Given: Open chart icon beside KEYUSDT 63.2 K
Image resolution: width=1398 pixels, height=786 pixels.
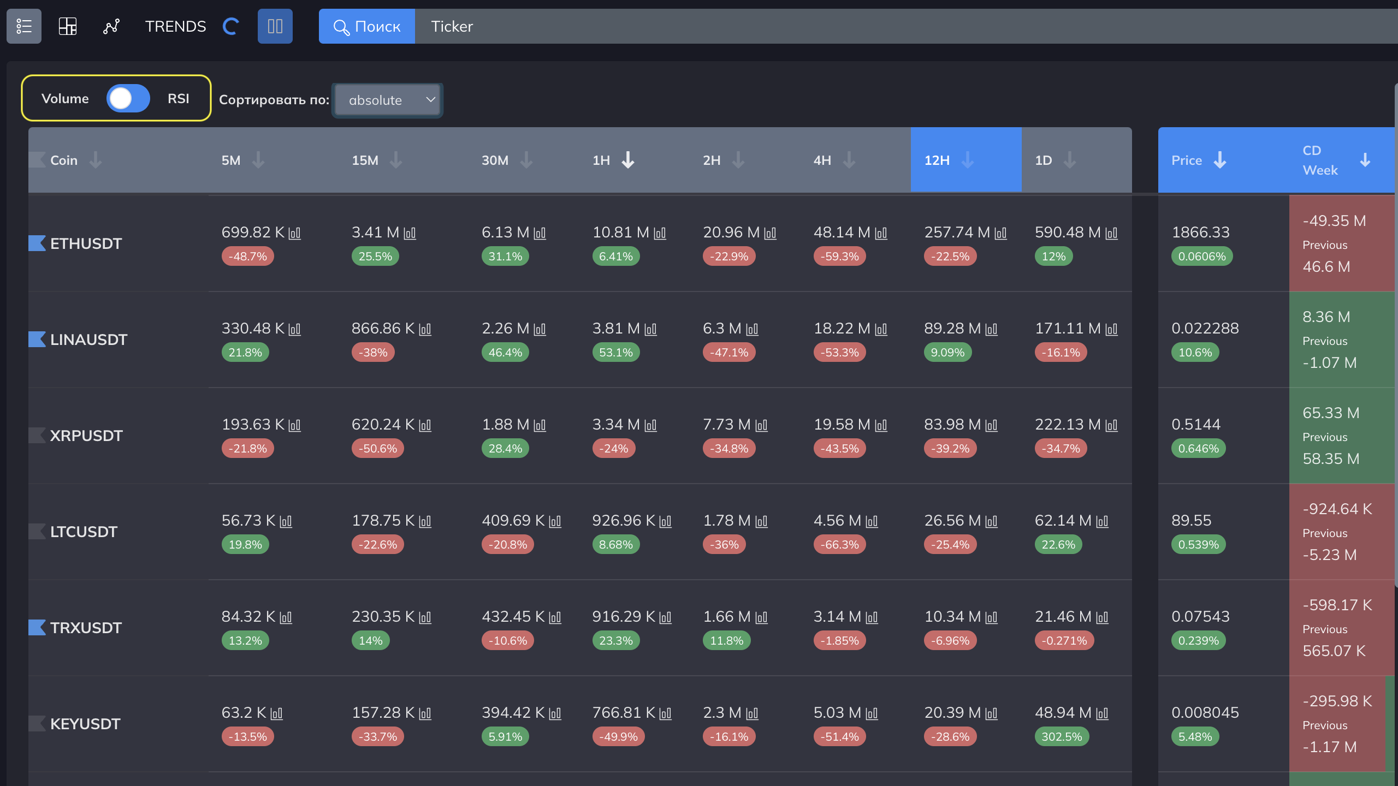Looking at the screenshot, I should point(276,714).
